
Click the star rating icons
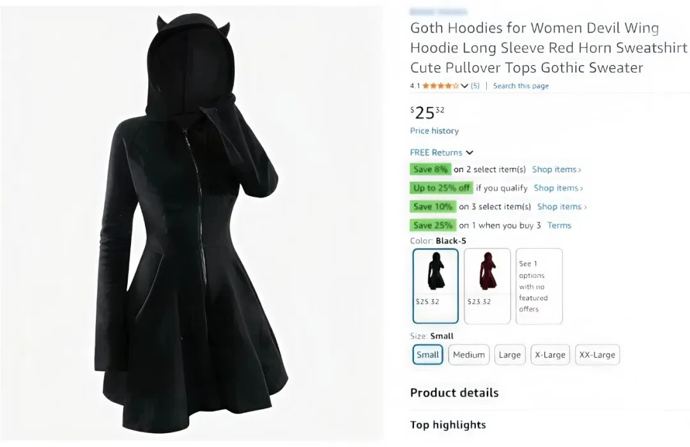[x=440, y=86]
